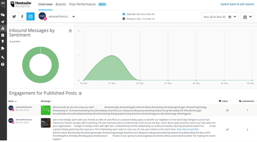Open Help question mark sidebar icon
Screen dimensions: 257x142
pyautogui.click(x=3, y=64)
